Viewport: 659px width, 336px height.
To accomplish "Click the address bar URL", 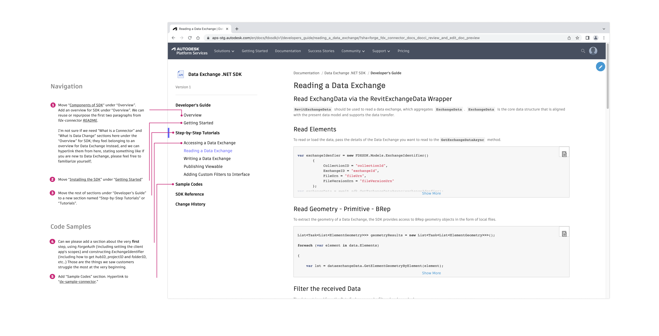I will 346,38.
